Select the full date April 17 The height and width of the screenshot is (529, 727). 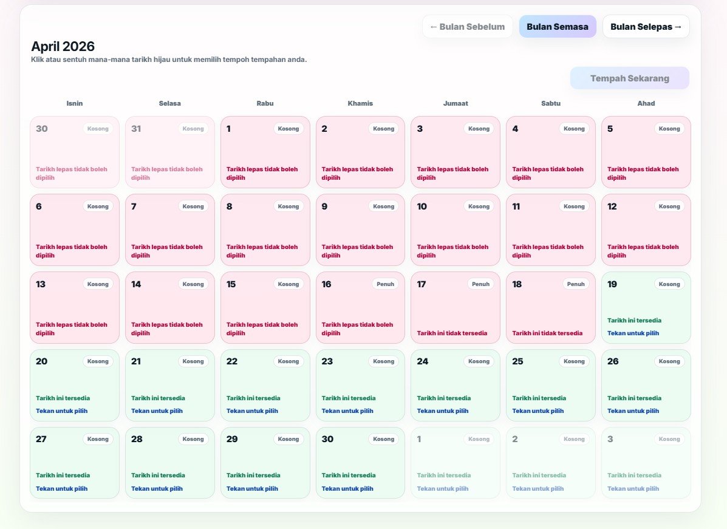click(x=456, y=307)
